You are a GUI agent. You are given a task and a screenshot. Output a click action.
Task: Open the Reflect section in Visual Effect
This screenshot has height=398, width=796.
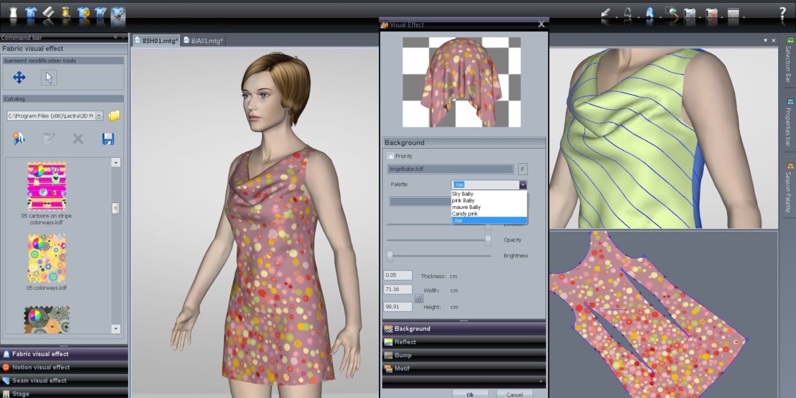(x=405, y=342)
